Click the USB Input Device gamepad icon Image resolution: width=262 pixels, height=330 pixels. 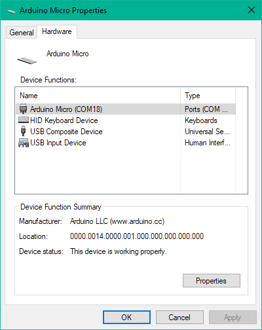coord(24,143)
